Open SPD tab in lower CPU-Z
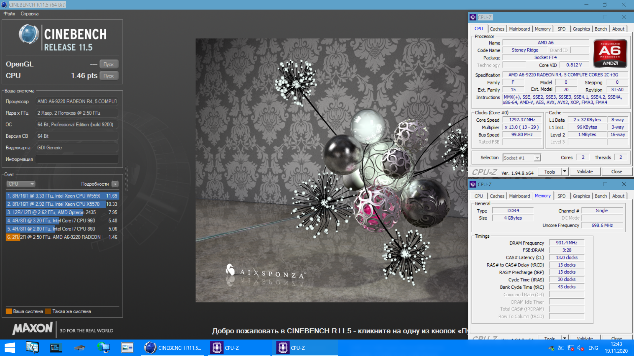The height and width of the screenshot is (356, 634). pyautogui.click(x=561, y=196)
